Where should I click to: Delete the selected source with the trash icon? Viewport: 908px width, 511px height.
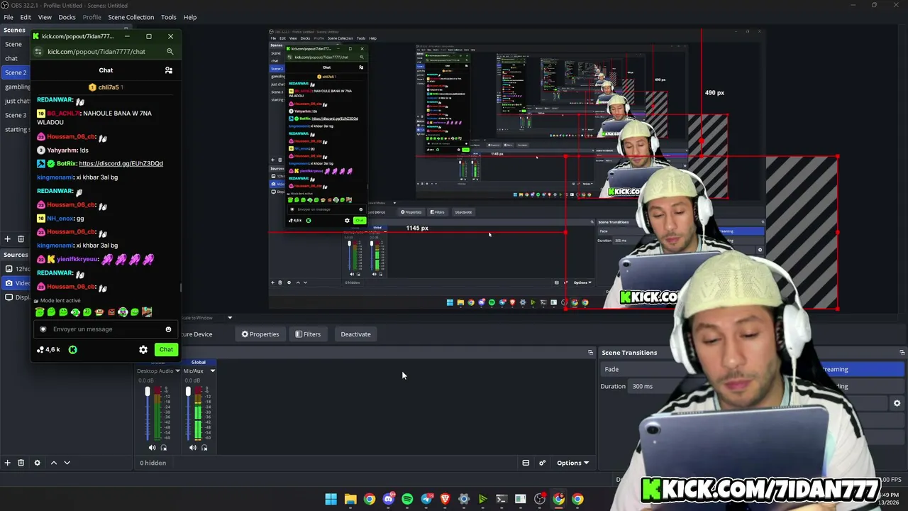click(x=21, y=463)
